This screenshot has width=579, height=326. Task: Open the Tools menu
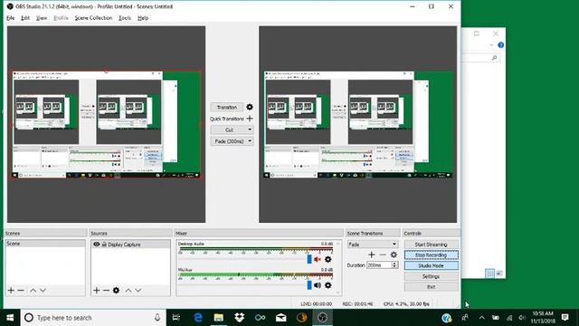coord(125,18)
